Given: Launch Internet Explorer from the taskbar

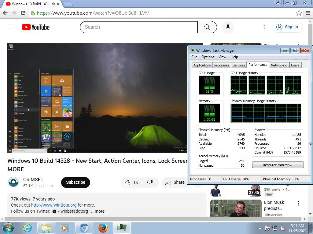Looking at the screenshot, I should [x=27, y=228].
